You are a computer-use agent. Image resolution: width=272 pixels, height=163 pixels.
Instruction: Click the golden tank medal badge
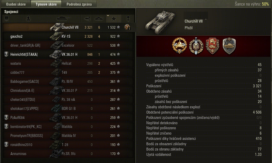coord(180,46)
